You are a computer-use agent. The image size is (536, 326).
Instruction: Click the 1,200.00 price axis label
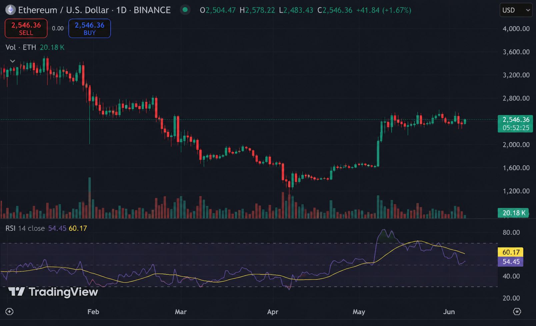[x=516, y=191]
